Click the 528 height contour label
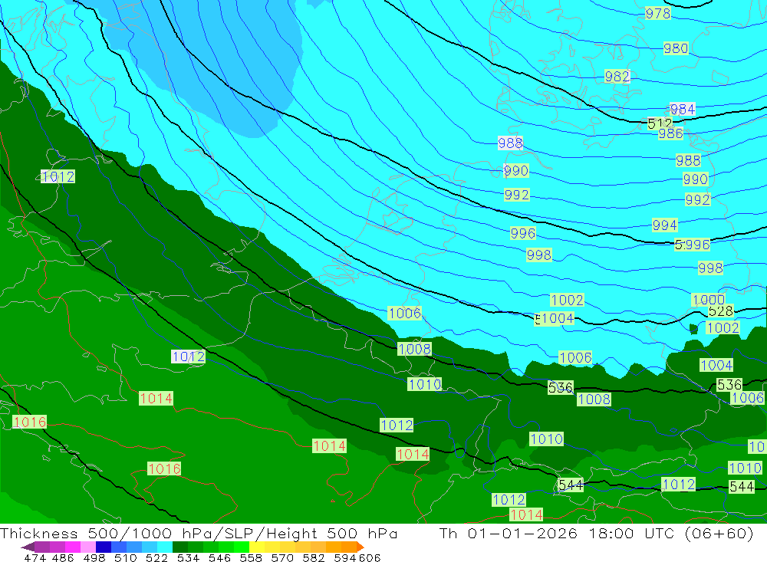Screen dimensions: 767x562 [x=721, y=311]
